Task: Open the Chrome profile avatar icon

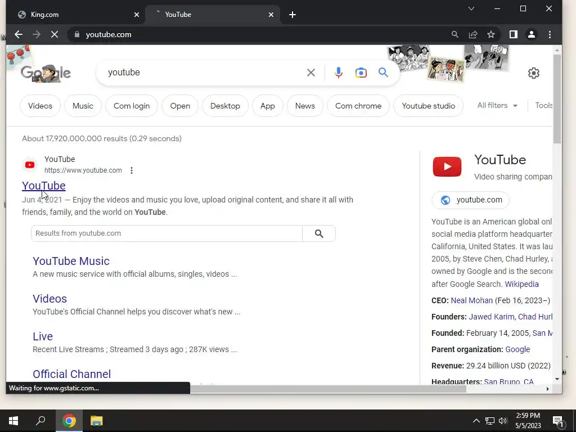Action: click(531, 34)
